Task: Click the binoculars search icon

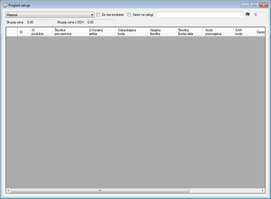Action: tap(247, 15)
